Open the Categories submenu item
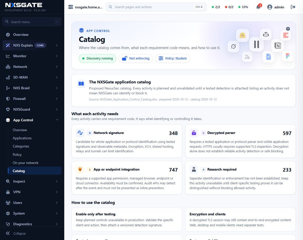This screenshot has height=240, width=303. [x=35, y=146]
